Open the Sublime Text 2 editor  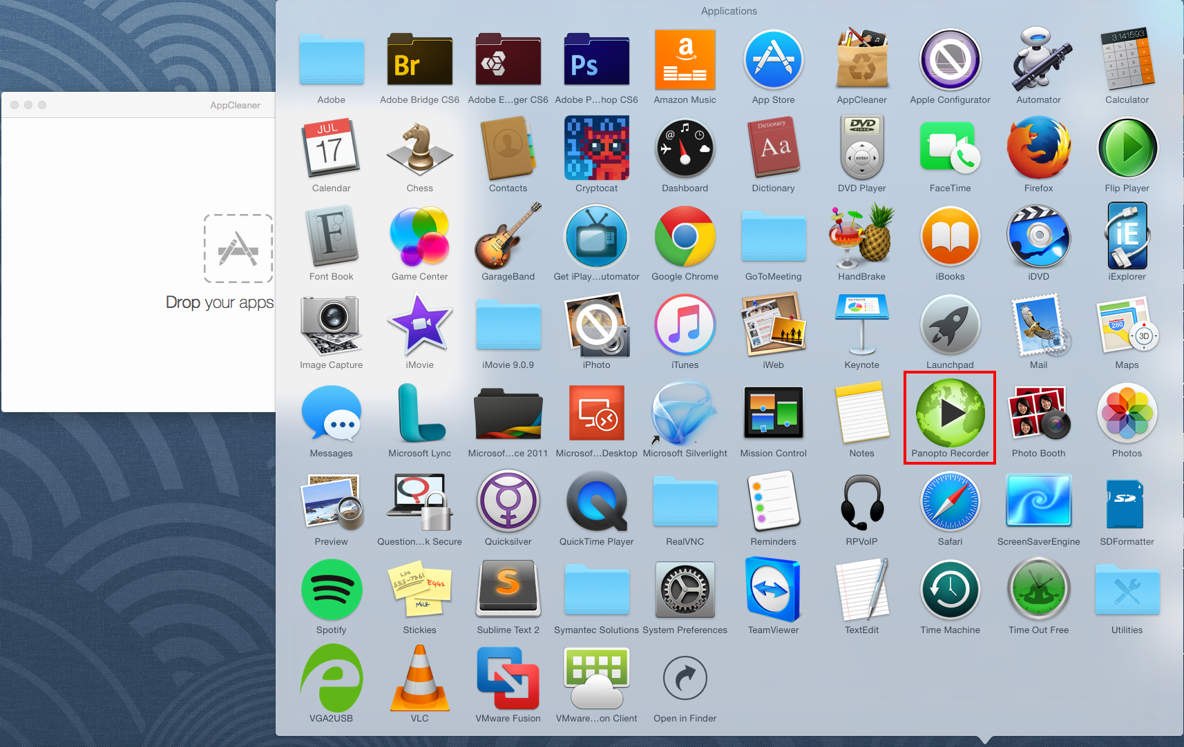508,591
